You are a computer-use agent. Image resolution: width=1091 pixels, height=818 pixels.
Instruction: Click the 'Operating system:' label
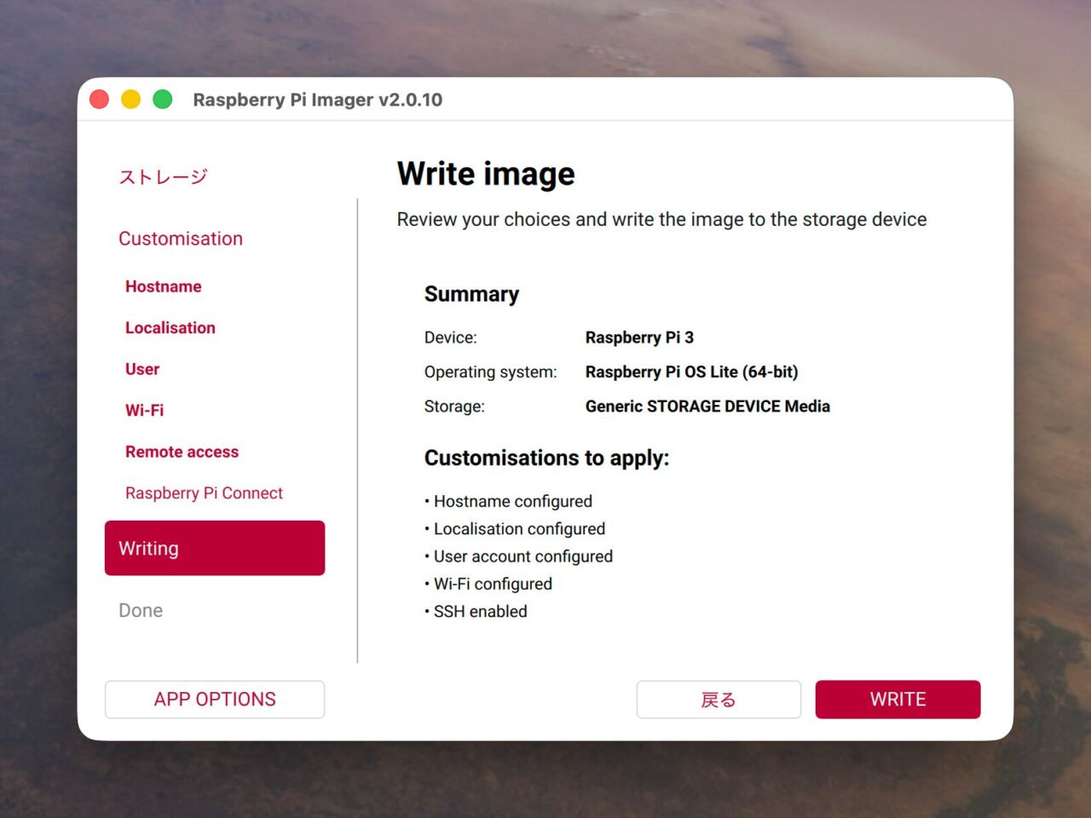[490, 372]
